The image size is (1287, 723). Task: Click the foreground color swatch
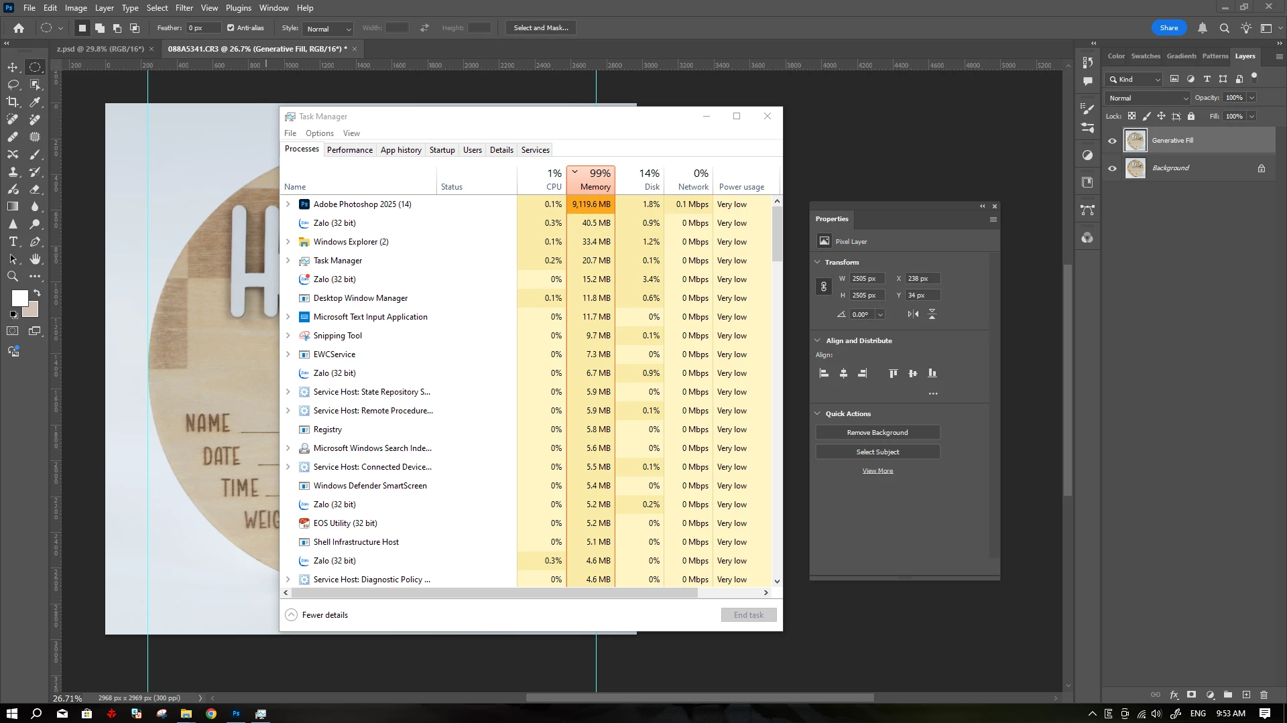pos(19,298)
